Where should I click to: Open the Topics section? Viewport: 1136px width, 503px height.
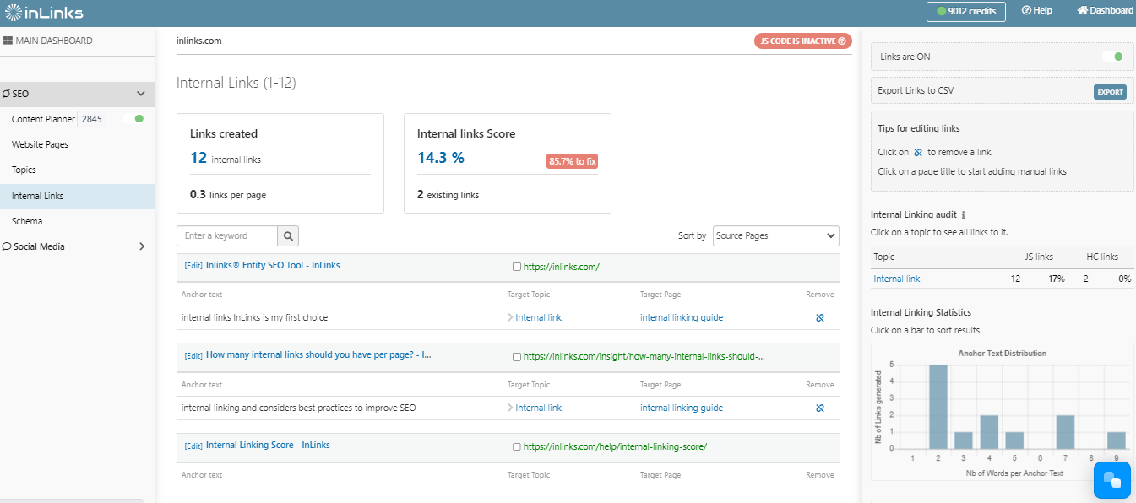[24, 170]
